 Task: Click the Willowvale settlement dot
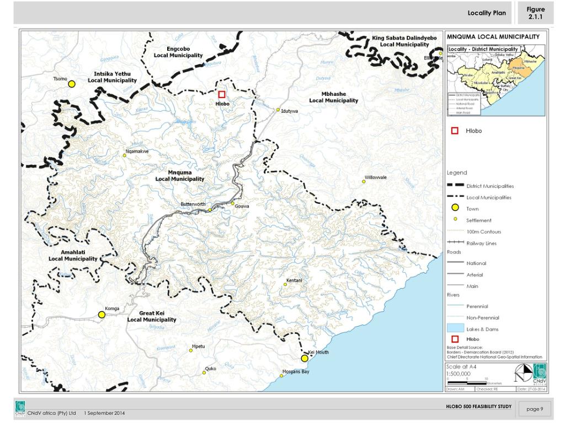click(x=364, y=181)
